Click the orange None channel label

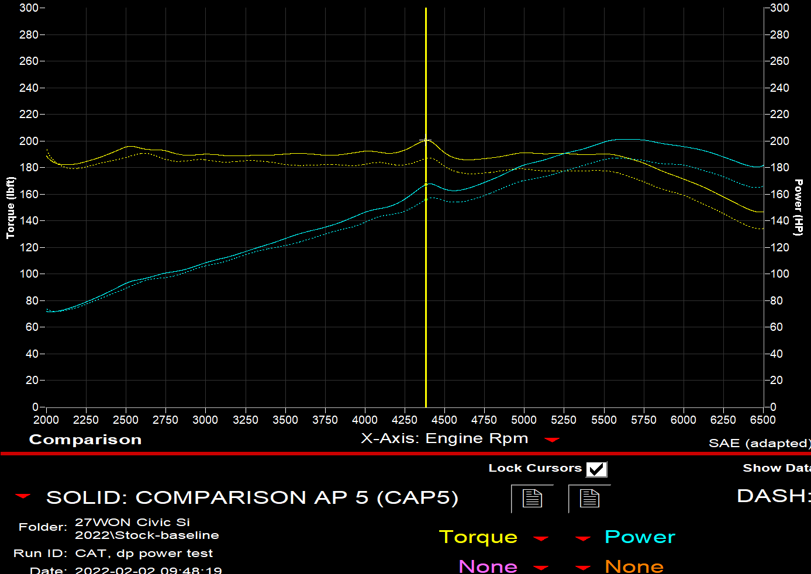tap(634, 566)
